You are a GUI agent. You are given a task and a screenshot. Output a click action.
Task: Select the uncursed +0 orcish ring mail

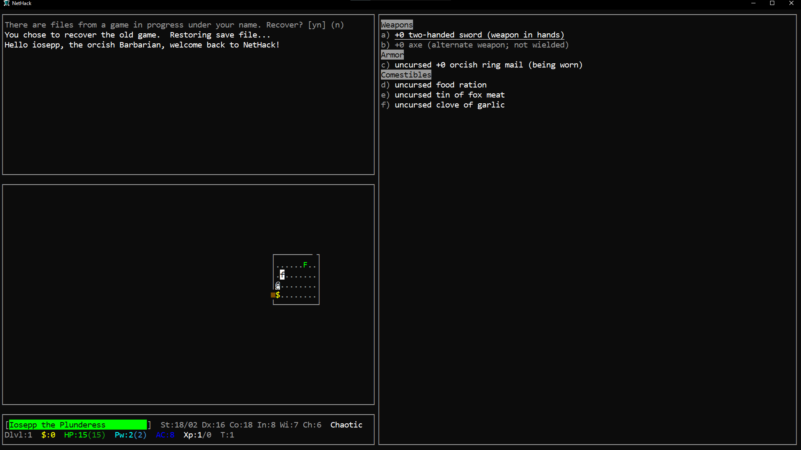tap(482, 65)
